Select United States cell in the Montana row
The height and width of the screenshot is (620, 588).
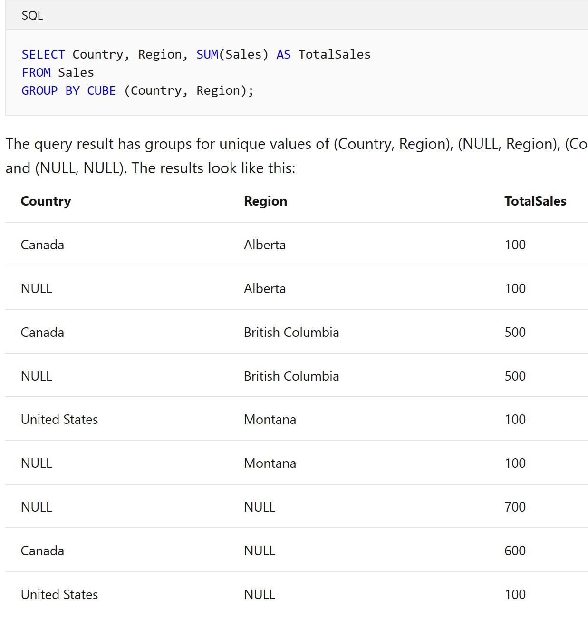59,419
